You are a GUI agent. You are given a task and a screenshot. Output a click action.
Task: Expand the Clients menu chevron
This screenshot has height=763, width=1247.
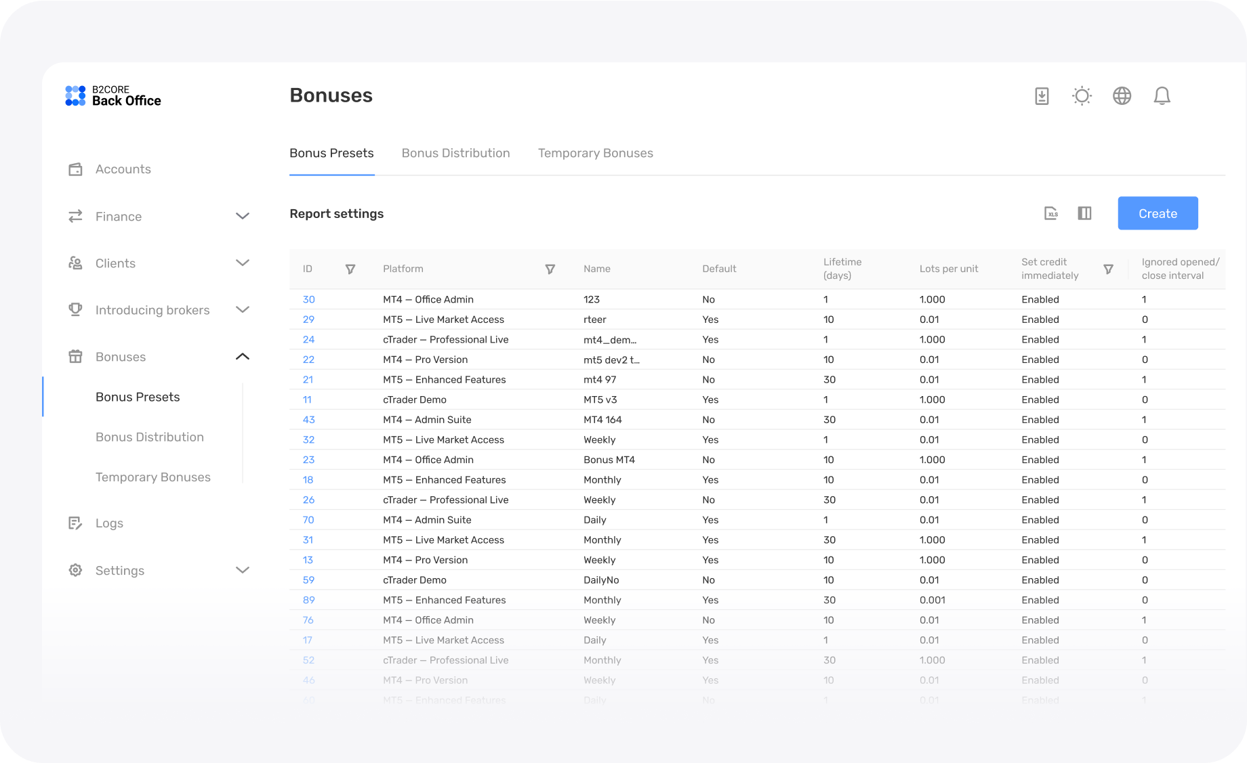[243, 263]
